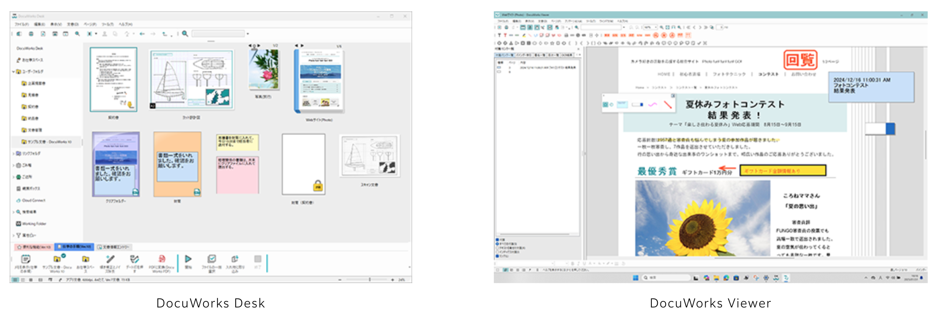Click the blue sticky note dated 2024/12/16
This screenshot has height=317, width=939.
pyautogui.click(x=871, y=87)
